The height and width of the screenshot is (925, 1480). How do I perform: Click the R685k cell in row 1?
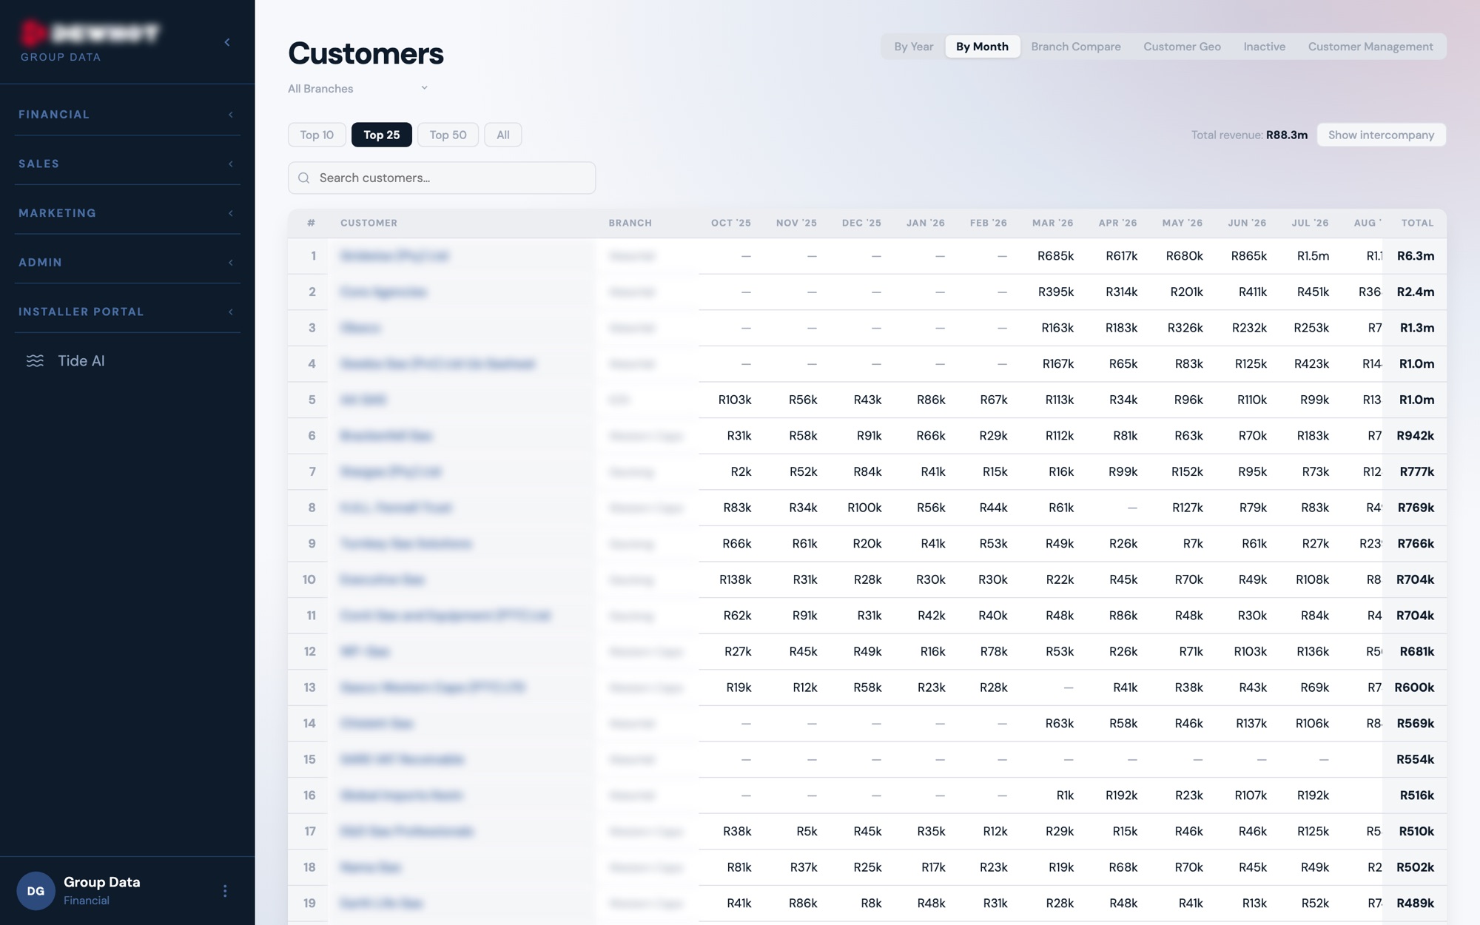(x=1055, y=256)
